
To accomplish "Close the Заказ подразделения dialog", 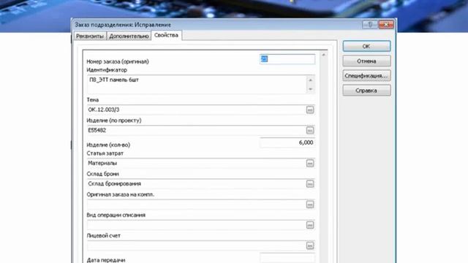I will [386, 24].
